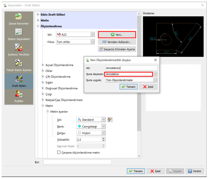Click Geçersiz Kılmaları Ayarla button

(x=117, y=49)
